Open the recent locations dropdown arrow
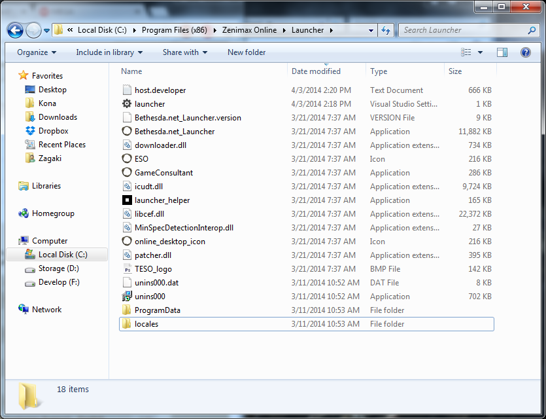This screenshot has width=546, height=419. (x=46, y=30)
